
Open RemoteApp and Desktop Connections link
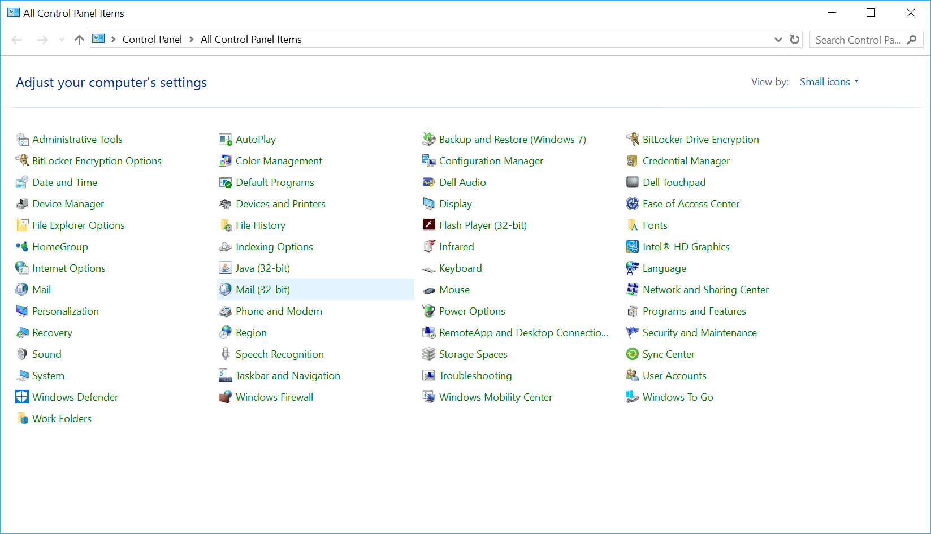point(523,333)
